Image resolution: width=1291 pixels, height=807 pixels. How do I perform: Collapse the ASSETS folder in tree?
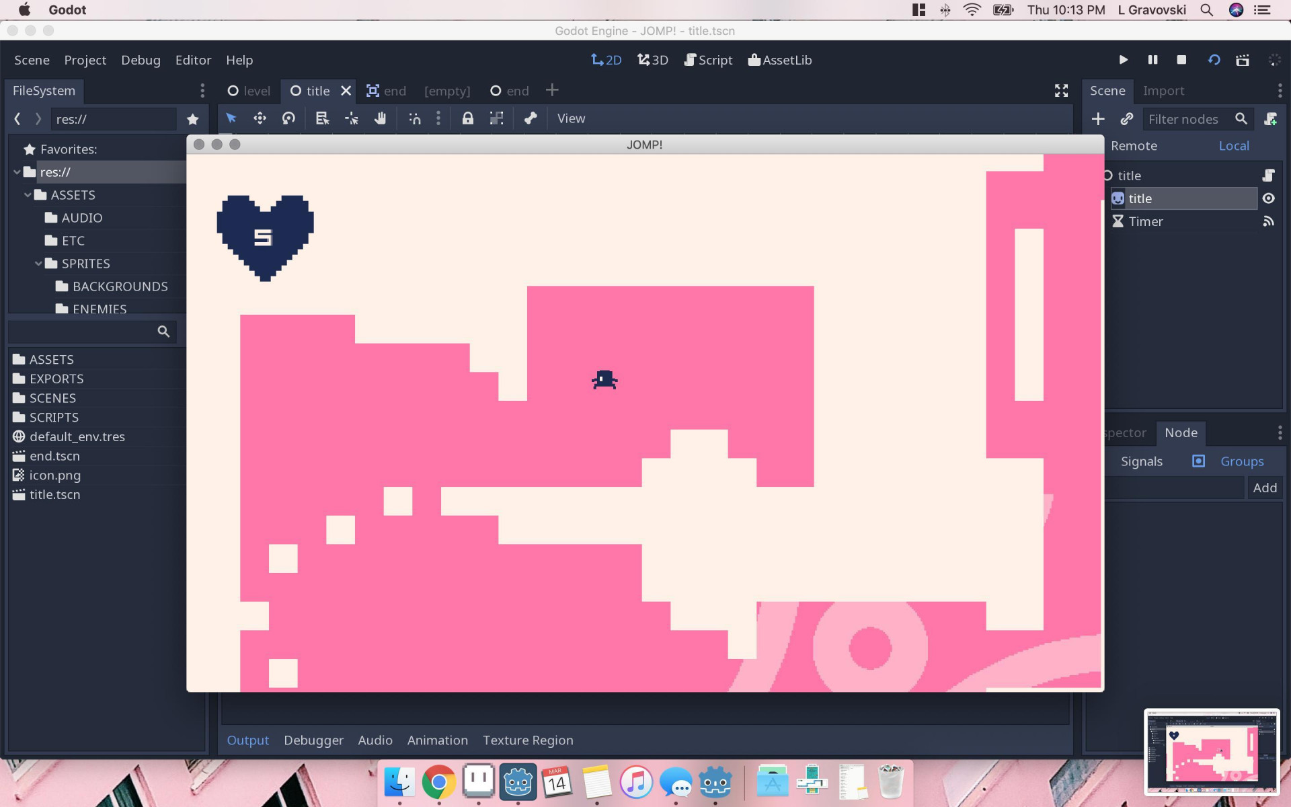28,195
